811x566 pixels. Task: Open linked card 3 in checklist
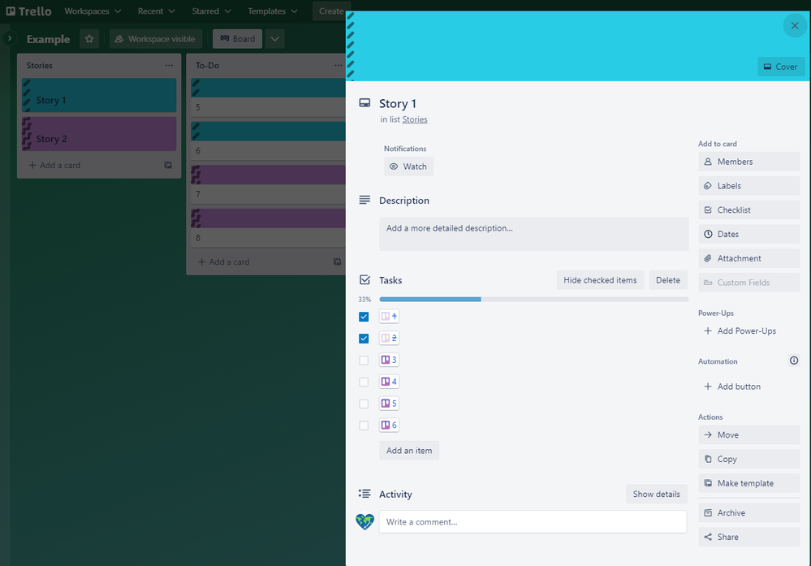click(389, 360)
